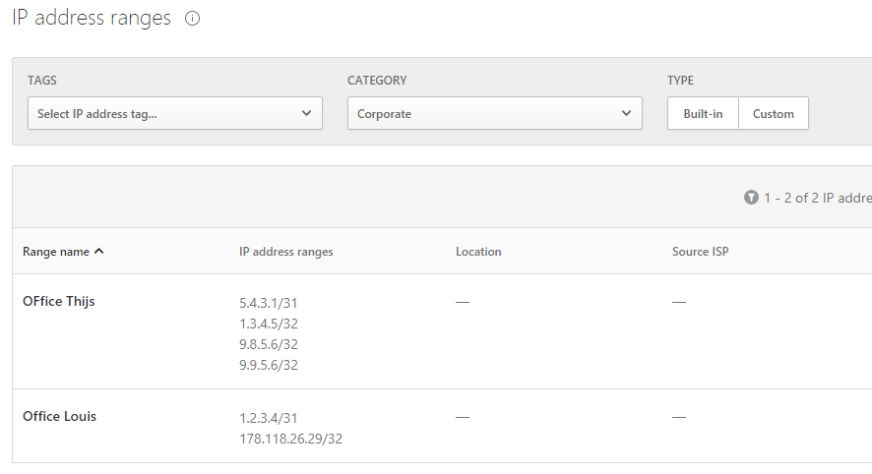Select the 5.4.3.1/31 address range
The width and height of the screenshot is (872, 474).
click(268, 303)
